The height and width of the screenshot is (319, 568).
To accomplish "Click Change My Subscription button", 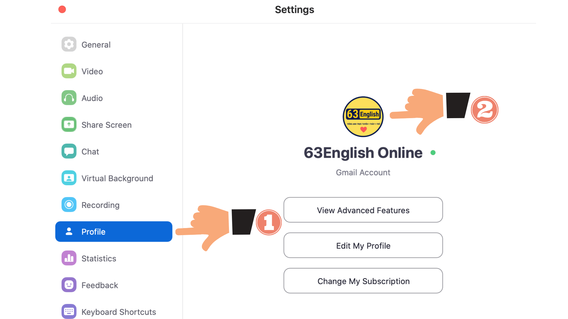I will (x=363, y=281).
